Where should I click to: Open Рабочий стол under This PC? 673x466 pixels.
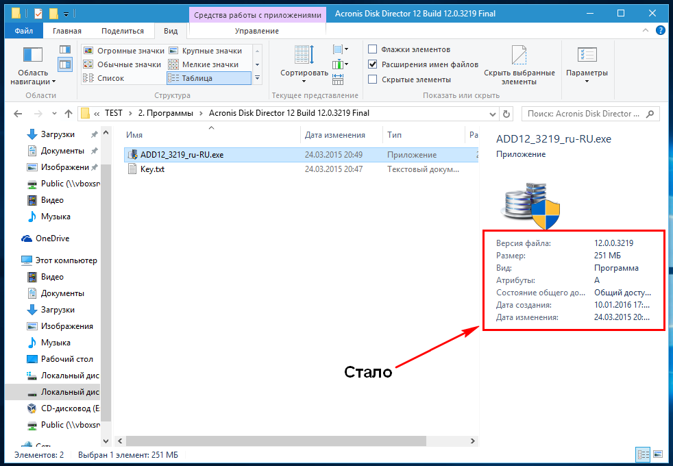(x=67, y=358)
